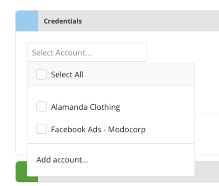The width and height of the screenshot is (219, 186).
Task: Click blank area above Alamanda Clothing
Action: click(x=111, y=92)
